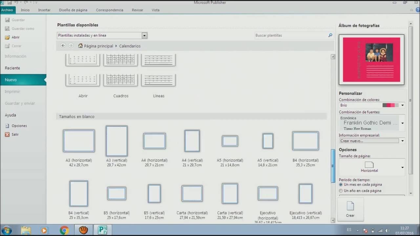Open Guardar y enviar
420x236 pixels.
coord(20,104)
